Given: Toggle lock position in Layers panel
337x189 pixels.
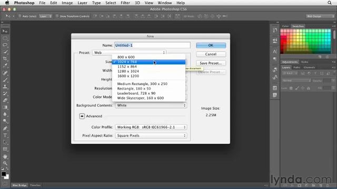Looking at the screenshot, I should [x=303, y=88].
